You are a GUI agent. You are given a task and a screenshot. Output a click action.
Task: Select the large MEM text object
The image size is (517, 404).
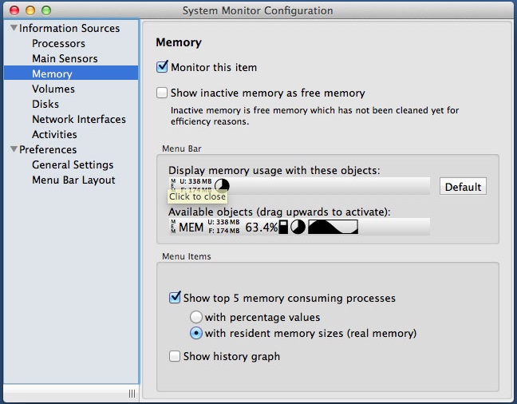coord(191,228)
